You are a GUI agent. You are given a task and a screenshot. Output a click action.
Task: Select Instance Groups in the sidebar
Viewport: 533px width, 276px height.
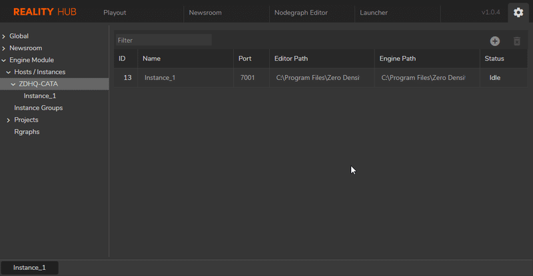39,108
